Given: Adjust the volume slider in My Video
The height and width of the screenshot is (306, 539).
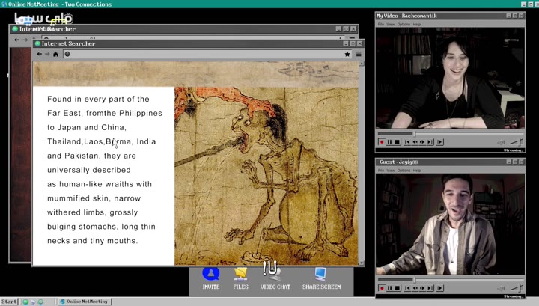Looking at the screenshot, I should (x=516, y=142).
